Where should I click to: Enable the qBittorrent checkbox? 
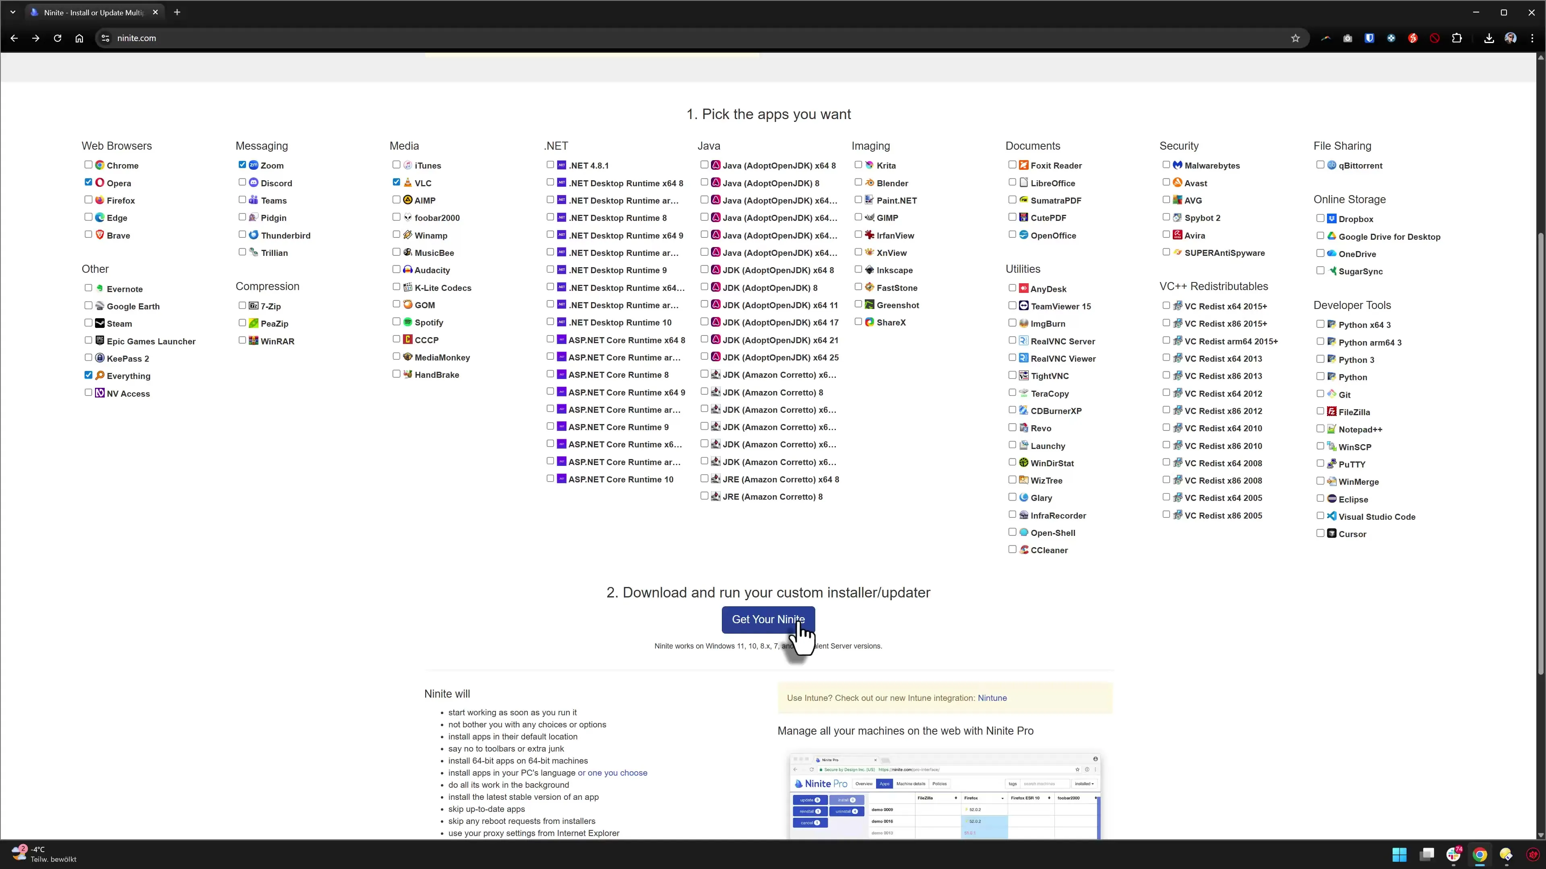pyautogui.click(x=1321, y=165)
